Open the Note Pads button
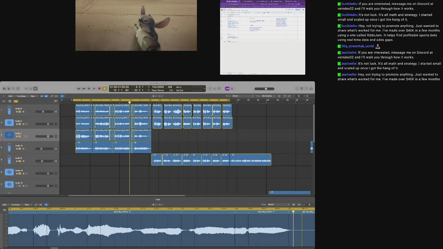The height and width of the screenshot is (249, 443). tap(301, 89)
